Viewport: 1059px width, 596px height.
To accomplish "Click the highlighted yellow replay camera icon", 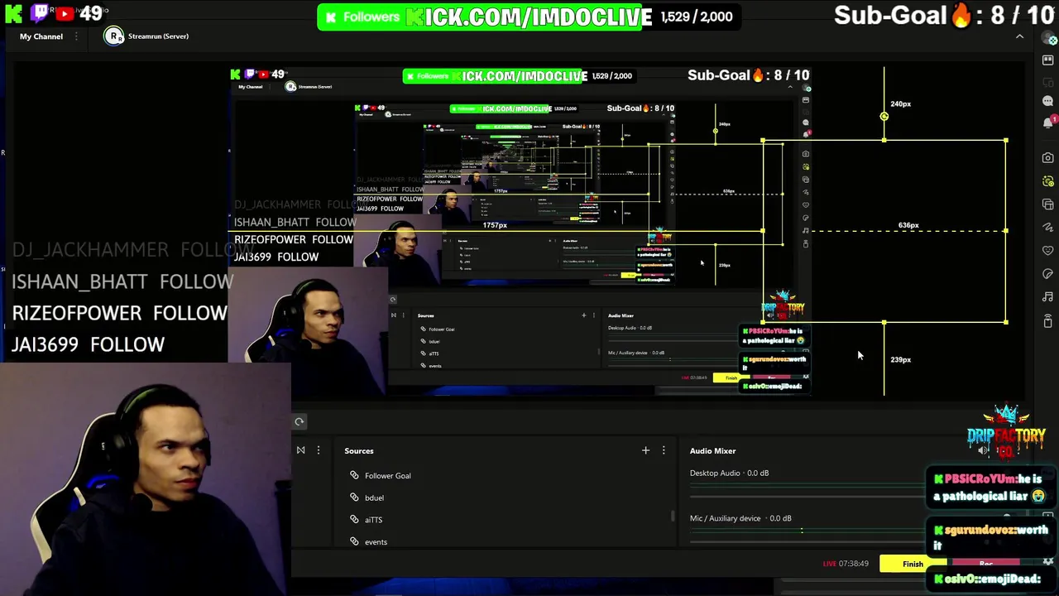I will point(1047,180).
